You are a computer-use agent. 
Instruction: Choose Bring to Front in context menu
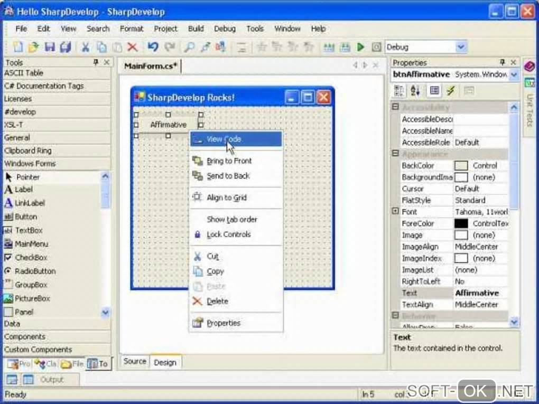[x=236, y=161]
